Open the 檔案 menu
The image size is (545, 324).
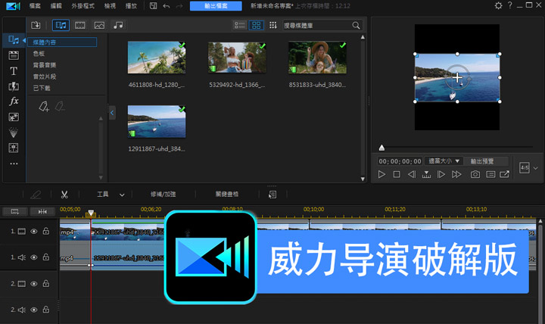click(x=35, y=6)
